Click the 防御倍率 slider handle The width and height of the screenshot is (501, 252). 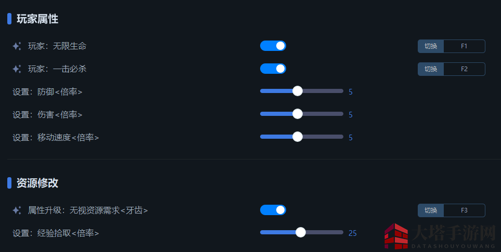tap(298, 91)
